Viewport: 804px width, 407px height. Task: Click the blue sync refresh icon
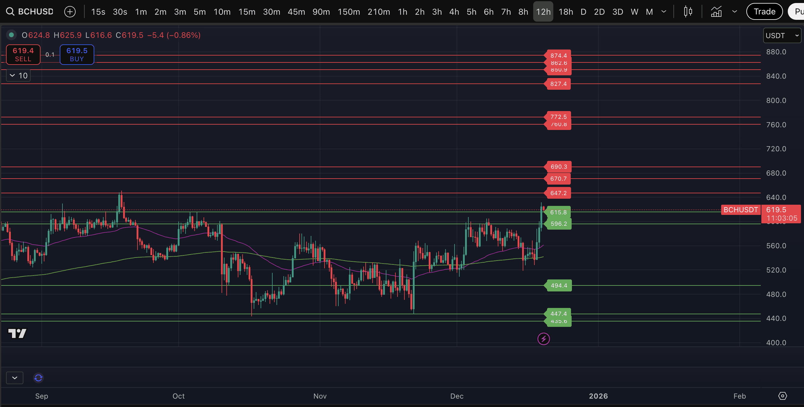coord(38,378)
